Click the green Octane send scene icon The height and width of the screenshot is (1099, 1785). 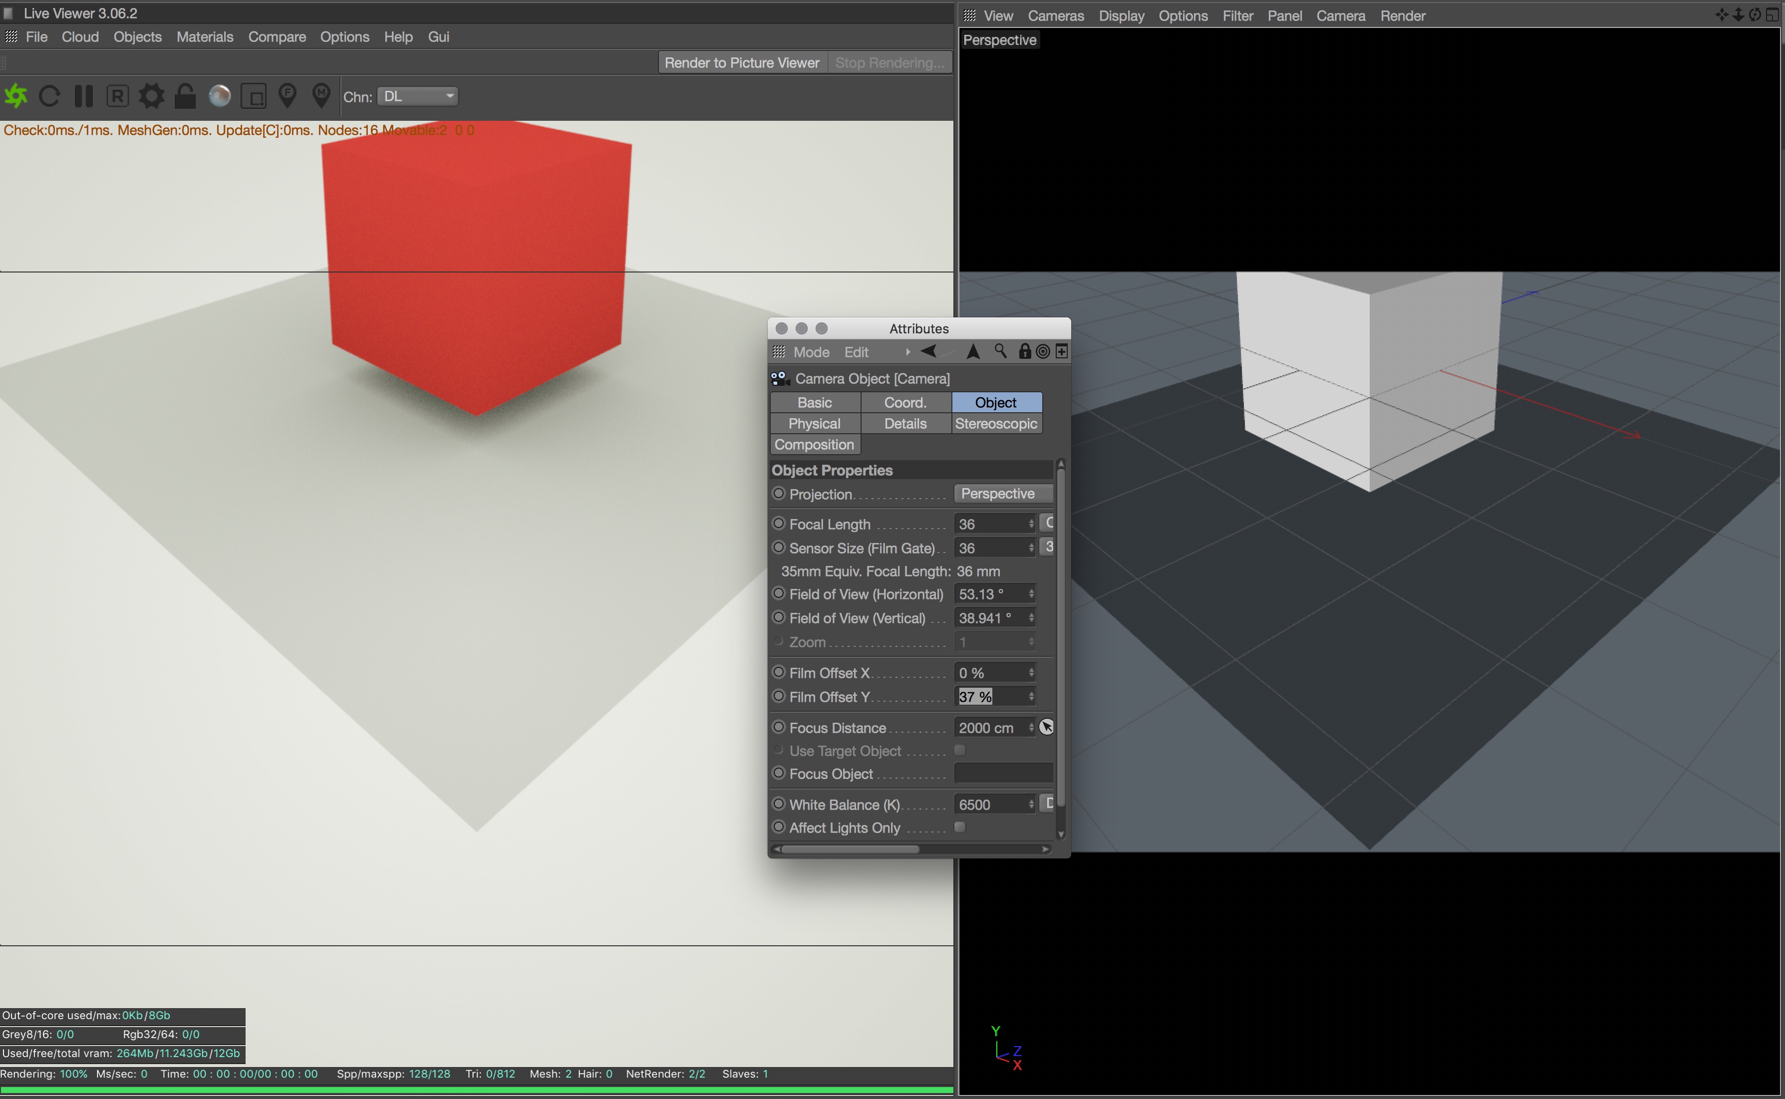(x=16, y=96)
